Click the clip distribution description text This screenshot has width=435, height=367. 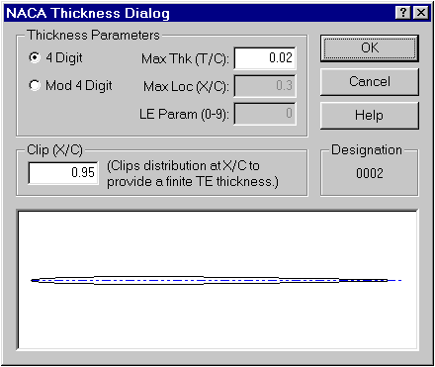coord(193,174)
